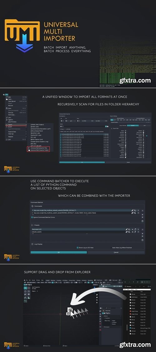Click the Type column header in Explorer
Viewport: 156px width, 352px height.
tap(142, 291)
